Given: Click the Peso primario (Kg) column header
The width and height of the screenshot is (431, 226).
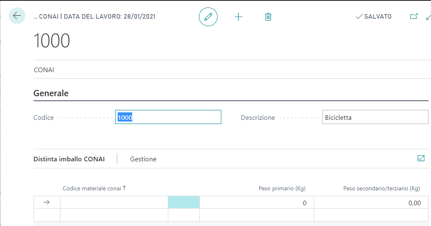Looking at the screenshot, I should click(x=282, y=189).
